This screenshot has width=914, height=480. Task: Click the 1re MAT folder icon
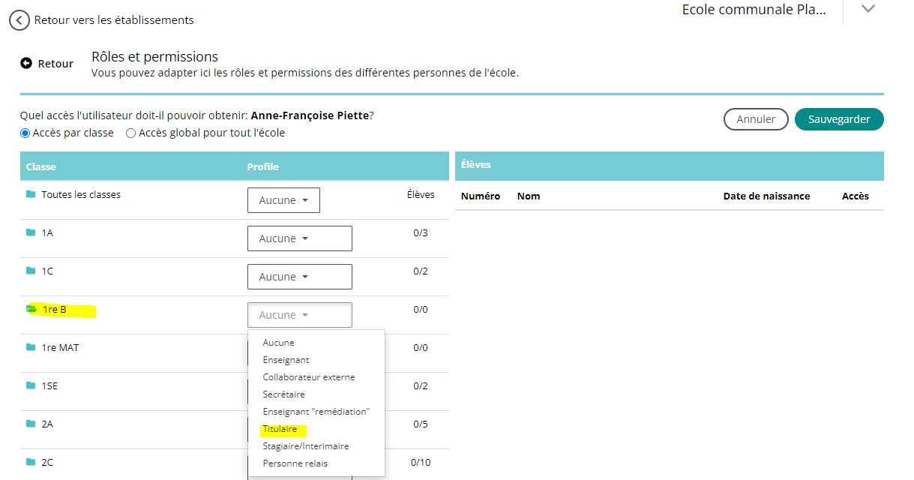pyautogui.click(x=31, y=347)
